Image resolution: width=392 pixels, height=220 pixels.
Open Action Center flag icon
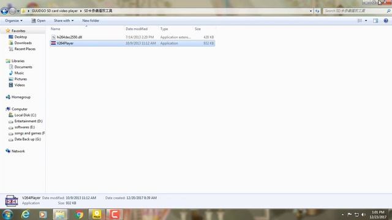pos(350,215)
